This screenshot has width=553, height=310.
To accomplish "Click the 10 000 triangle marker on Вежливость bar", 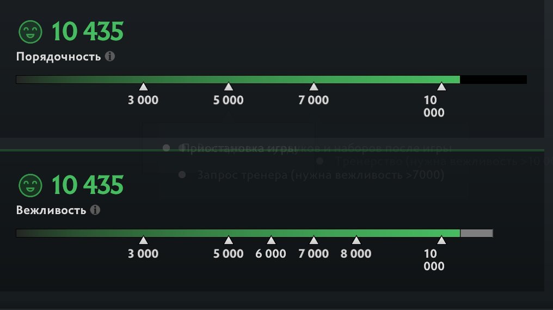I will (x=441, y=240).
